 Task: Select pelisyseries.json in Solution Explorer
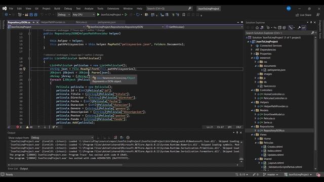276,70
